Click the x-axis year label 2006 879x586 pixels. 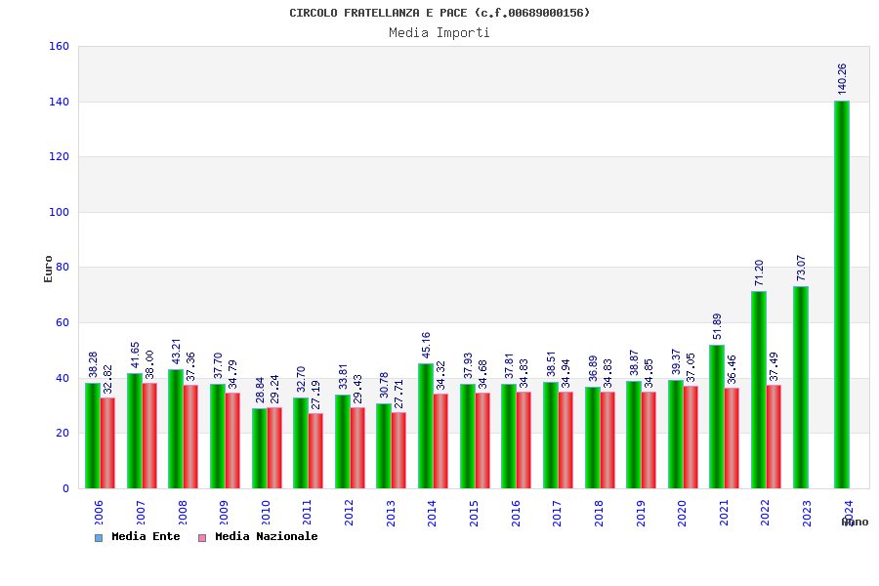coord(99,513)
